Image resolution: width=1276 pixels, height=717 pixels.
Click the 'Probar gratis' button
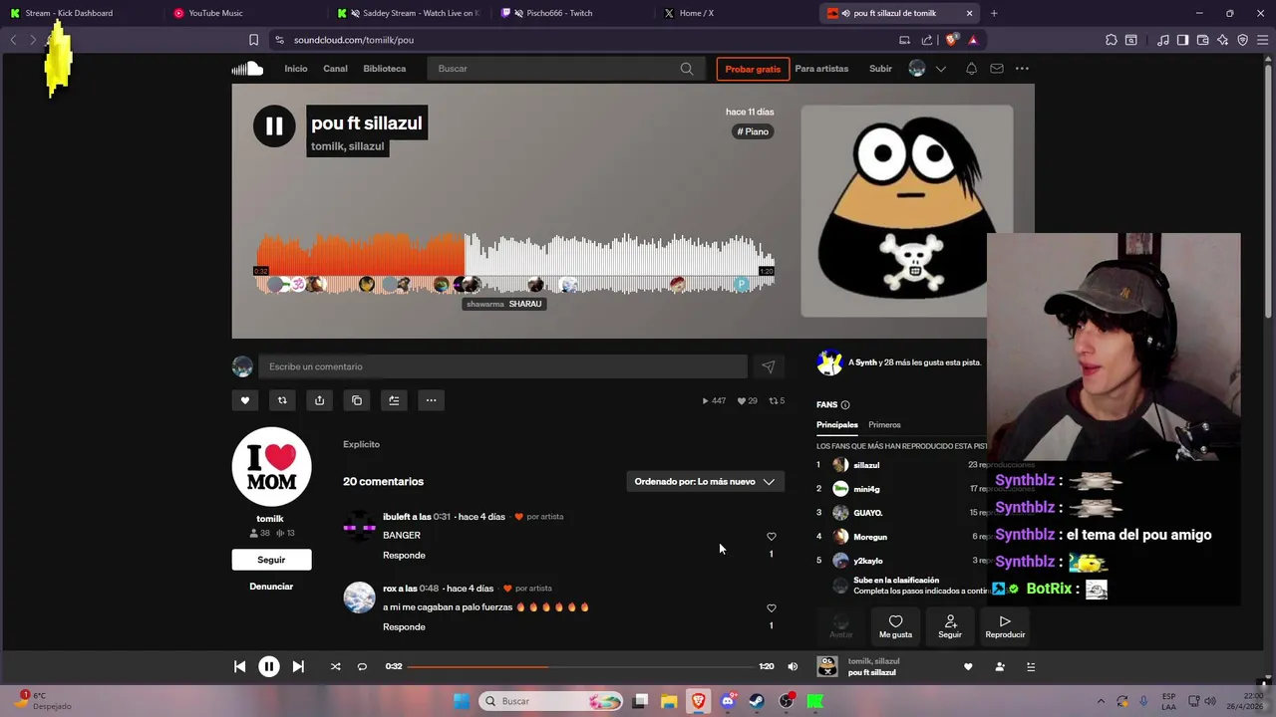[753, 69]
